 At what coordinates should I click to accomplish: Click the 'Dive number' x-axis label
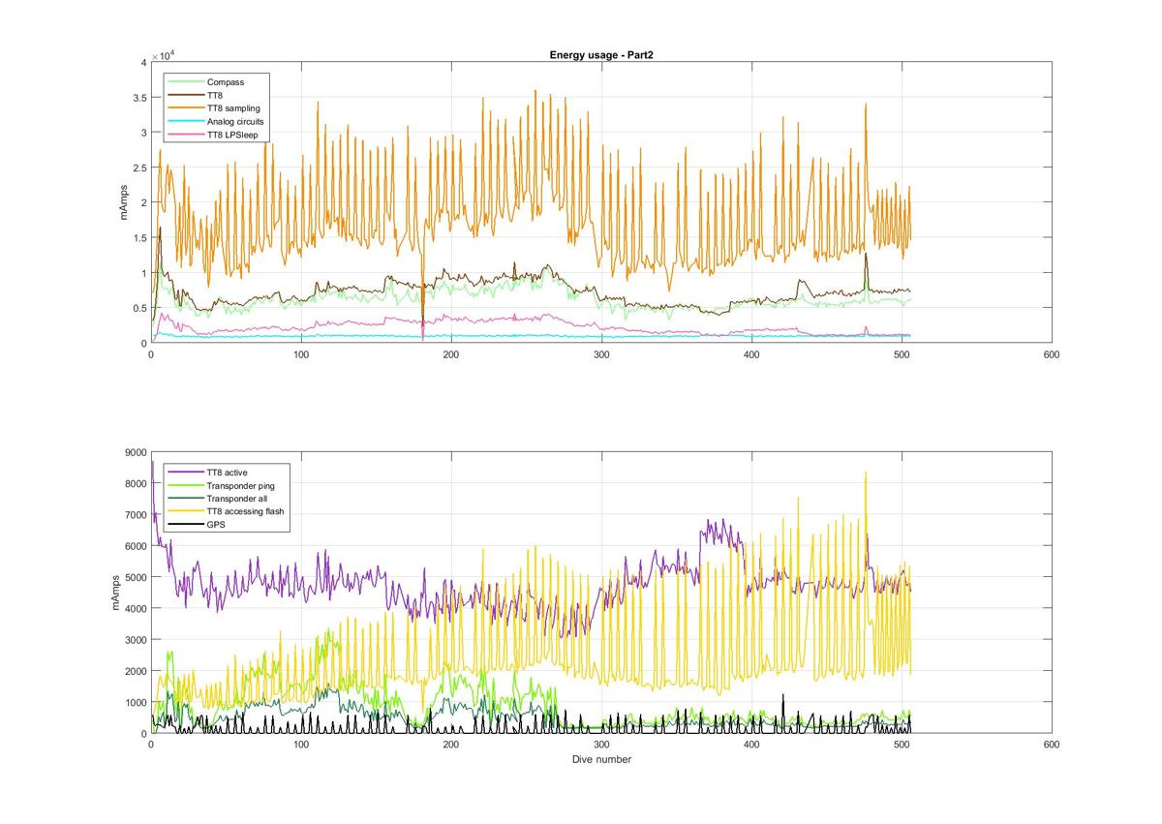(603, 759)
